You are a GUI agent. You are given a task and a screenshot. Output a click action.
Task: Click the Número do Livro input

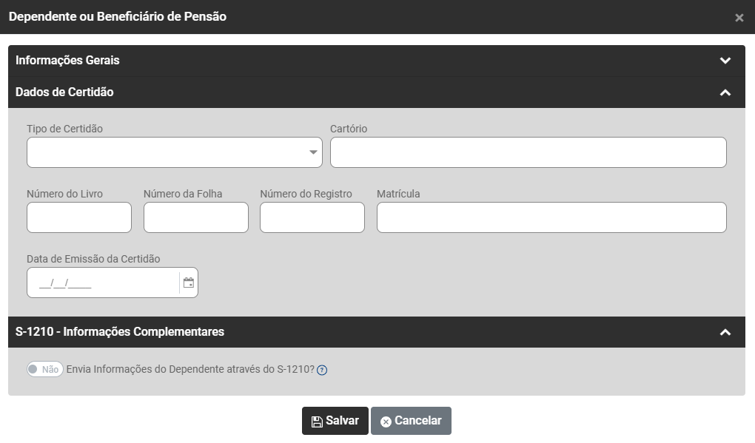[x=79, y=217]
